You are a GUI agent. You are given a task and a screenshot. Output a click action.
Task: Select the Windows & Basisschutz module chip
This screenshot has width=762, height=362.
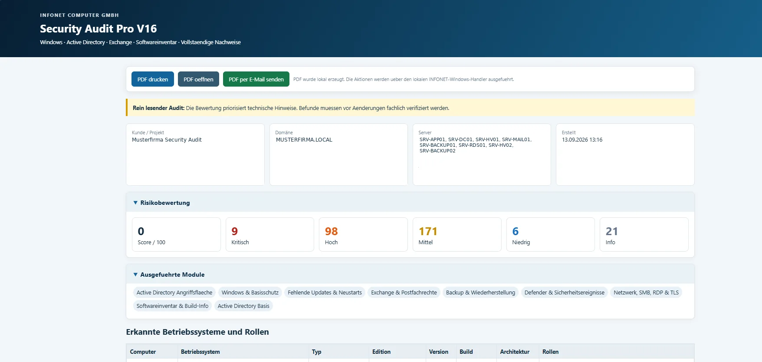click(250, 293)
